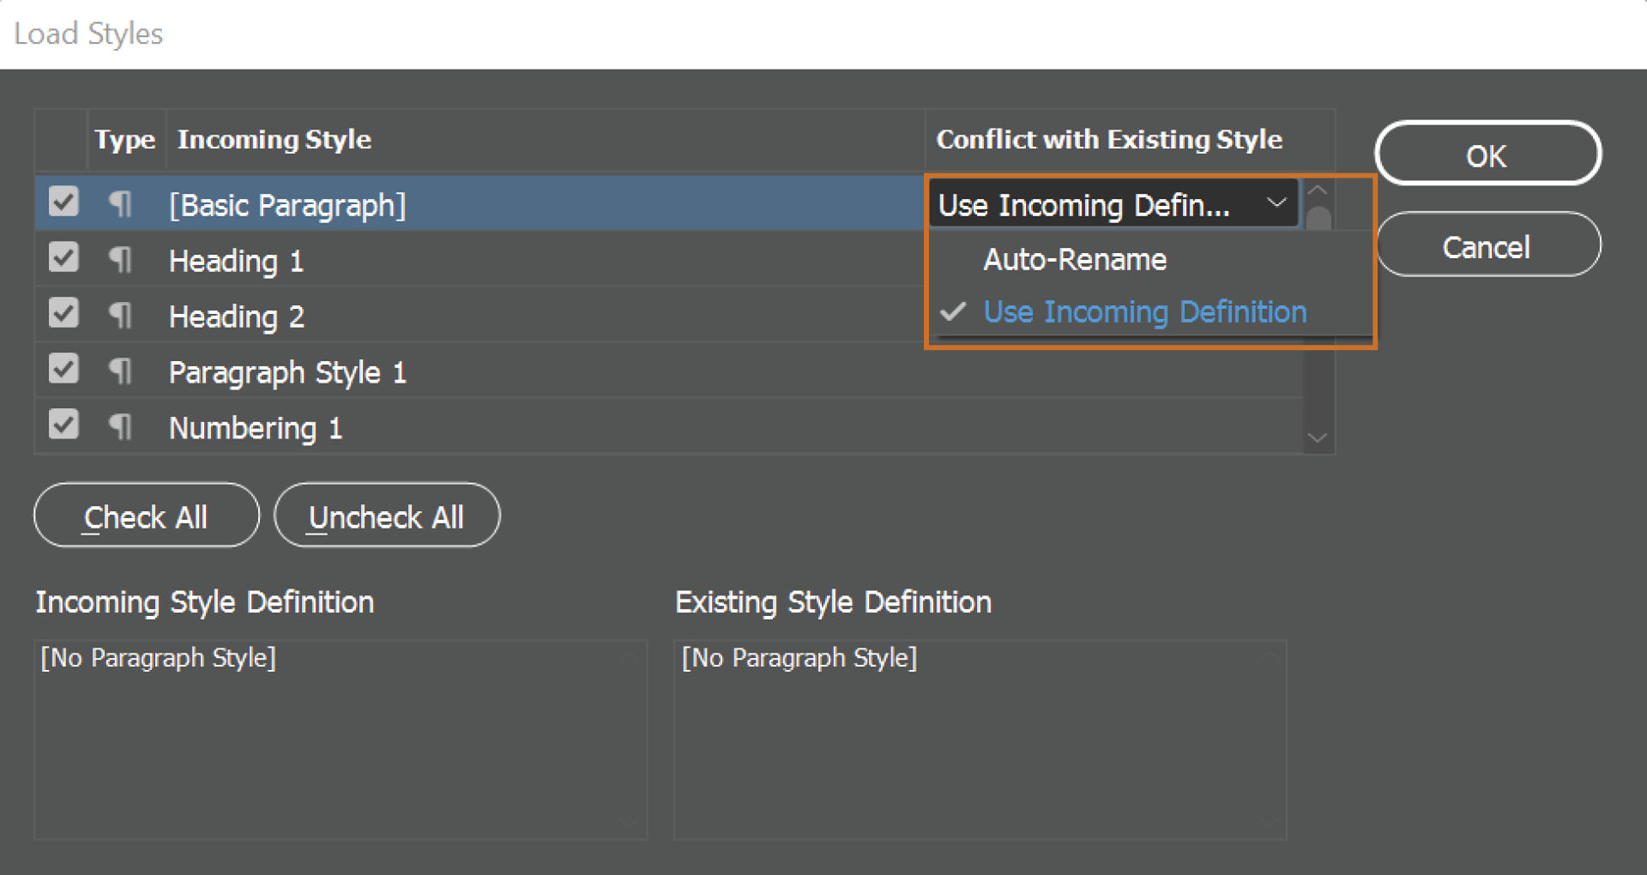Click the paragraph type icon for Heading 1
Viewport: 1647px width, 875px height.
(119, 260)
